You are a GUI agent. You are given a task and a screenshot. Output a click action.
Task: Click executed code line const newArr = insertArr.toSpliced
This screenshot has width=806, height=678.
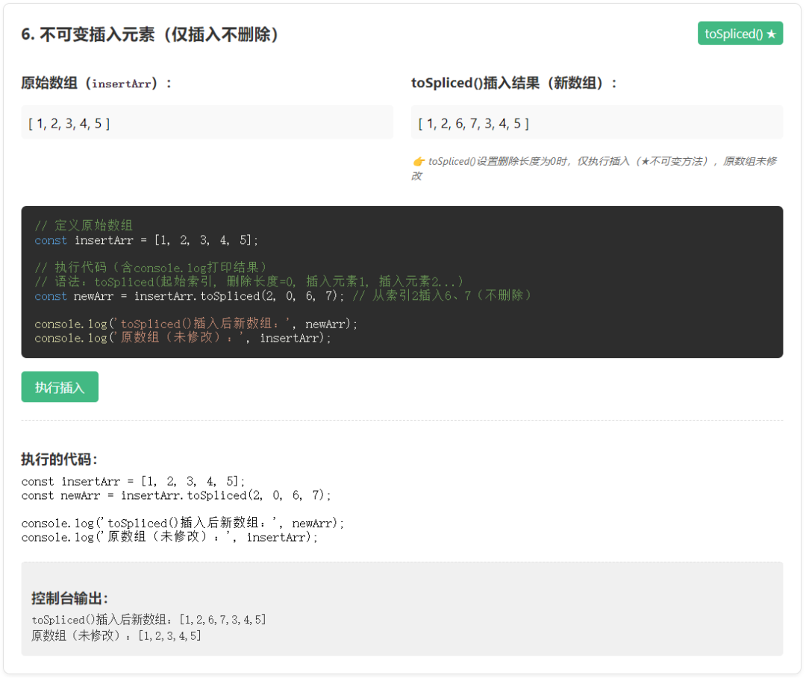(176, 495)
